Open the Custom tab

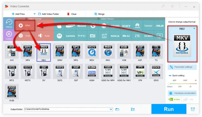[9, 35]
